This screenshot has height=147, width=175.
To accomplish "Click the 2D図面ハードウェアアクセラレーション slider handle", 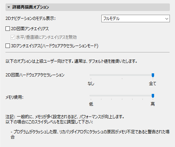I will pos(153,75).
